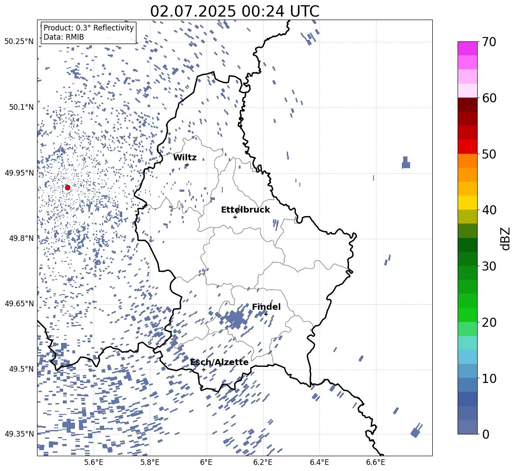Click the large radar echo west of Findel
The height and width of the screenshot is (471, 516).
pyautogui.click(x=235, y=319)
